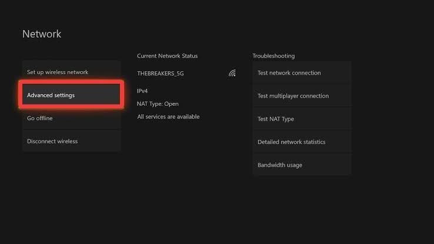The image size is (434, 244).
Task: Select Disconnect wireless
Action: click(71, 141)
